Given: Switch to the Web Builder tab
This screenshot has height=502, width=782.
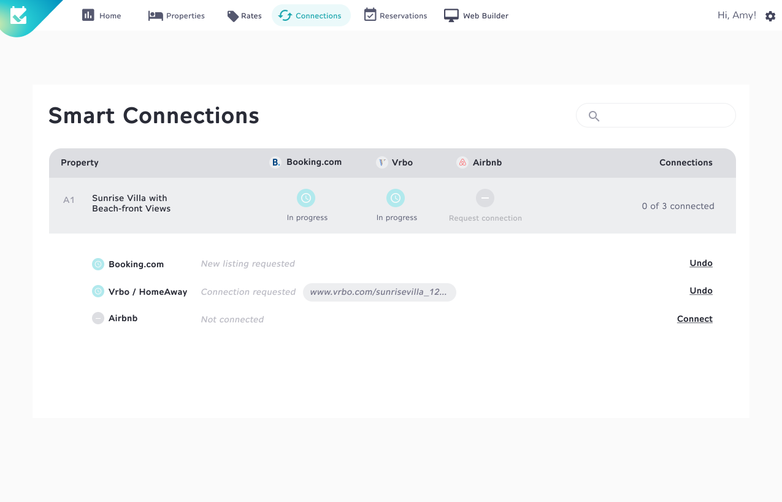Looking at the screenshot, I should coord(477,15).
